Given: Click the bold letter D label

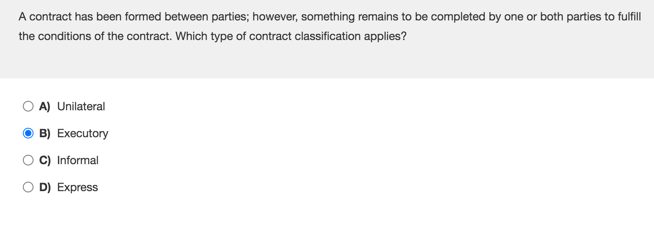Looking at the screenshot, I should click(x=44, y=187).
